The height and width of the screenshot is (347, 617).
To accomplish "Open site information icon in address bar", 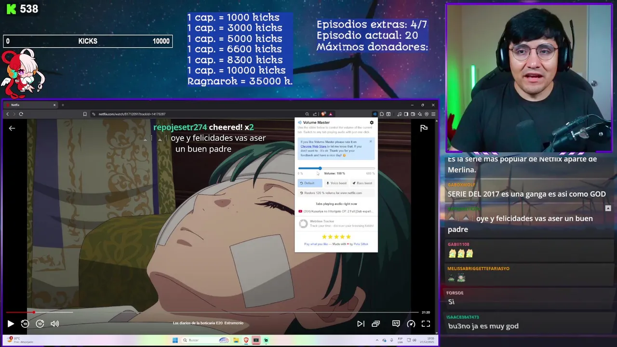I will coord(94,114).
